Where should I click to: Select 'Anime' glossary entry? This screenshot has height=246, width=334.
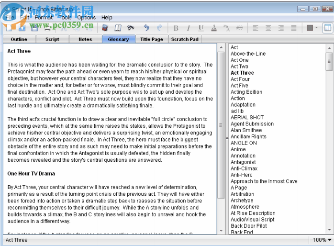click(x=238, y=149)
